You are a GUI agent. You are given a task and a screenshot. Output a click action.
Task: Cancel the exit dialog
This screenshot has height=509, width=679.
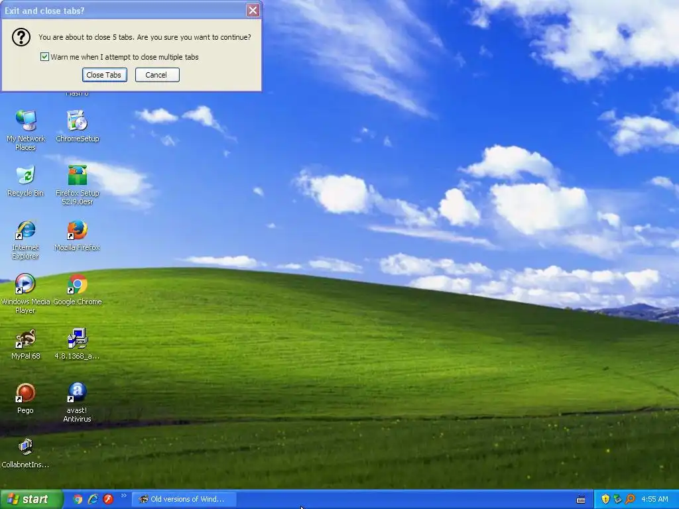tap(156, 75)
